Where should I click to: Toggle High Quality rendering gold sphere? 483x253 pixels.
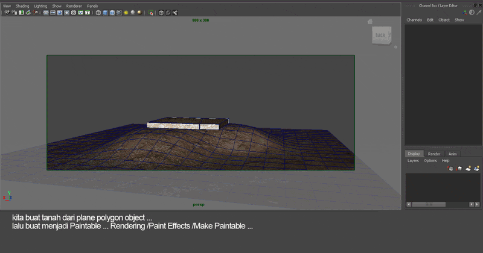point(139,13)
